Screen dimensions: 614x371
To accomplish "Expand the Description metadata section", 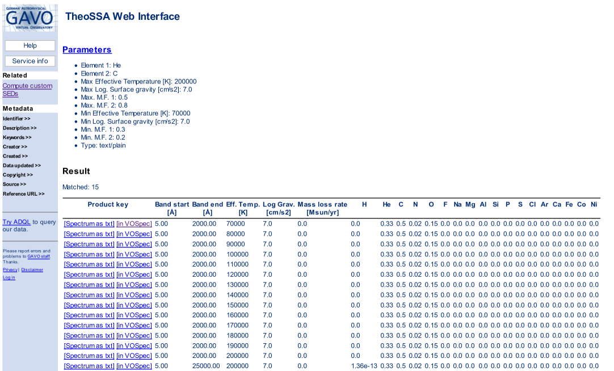I will [19, 128].
